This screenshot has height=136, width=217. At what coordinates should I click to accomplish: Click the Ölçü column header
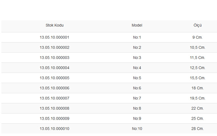pos(197,25)
